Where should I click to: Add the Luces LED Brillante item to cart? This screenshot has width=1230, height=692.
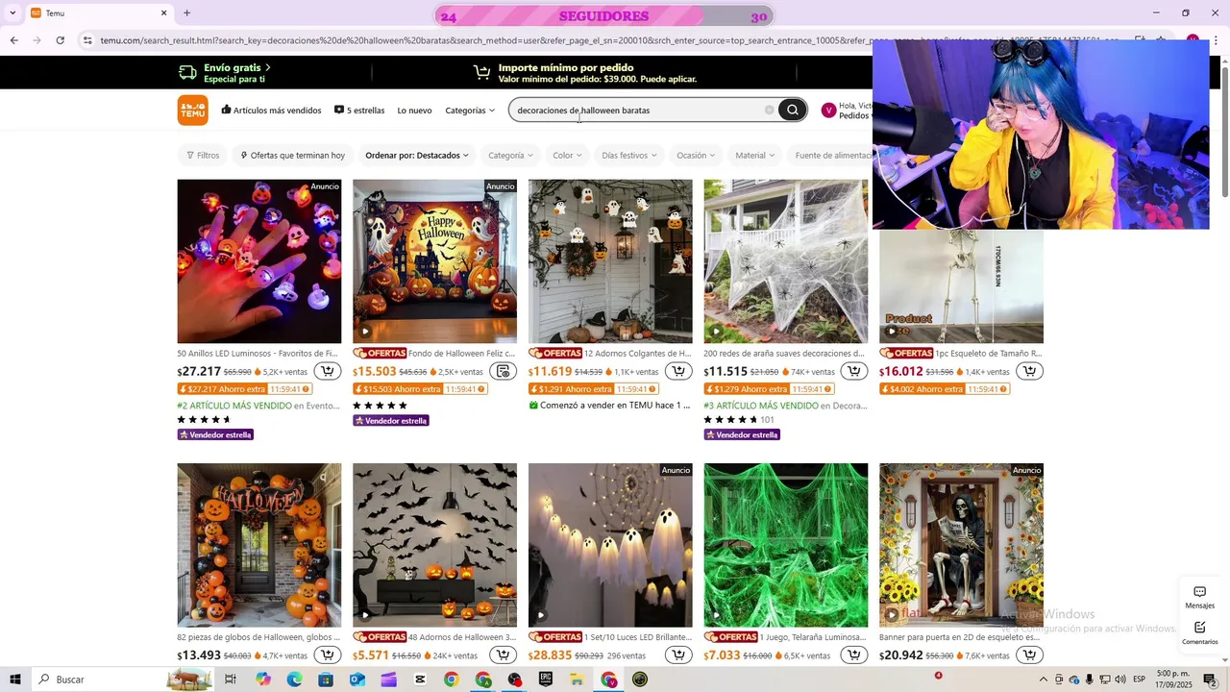(678, 655)
